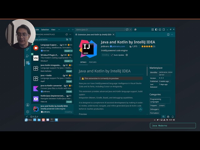Open the extensions filter funnel
Image resolution: width=200 pixels, height=150 pixels.
click(x=70, y=40)
